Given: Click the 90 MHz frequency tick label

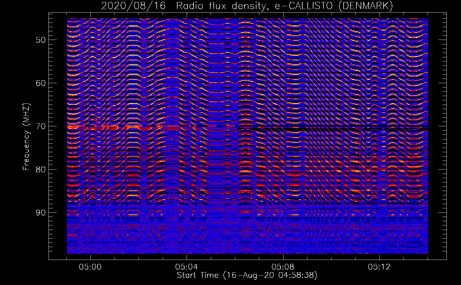Looking at the screenshot, I should coord(40,213).
